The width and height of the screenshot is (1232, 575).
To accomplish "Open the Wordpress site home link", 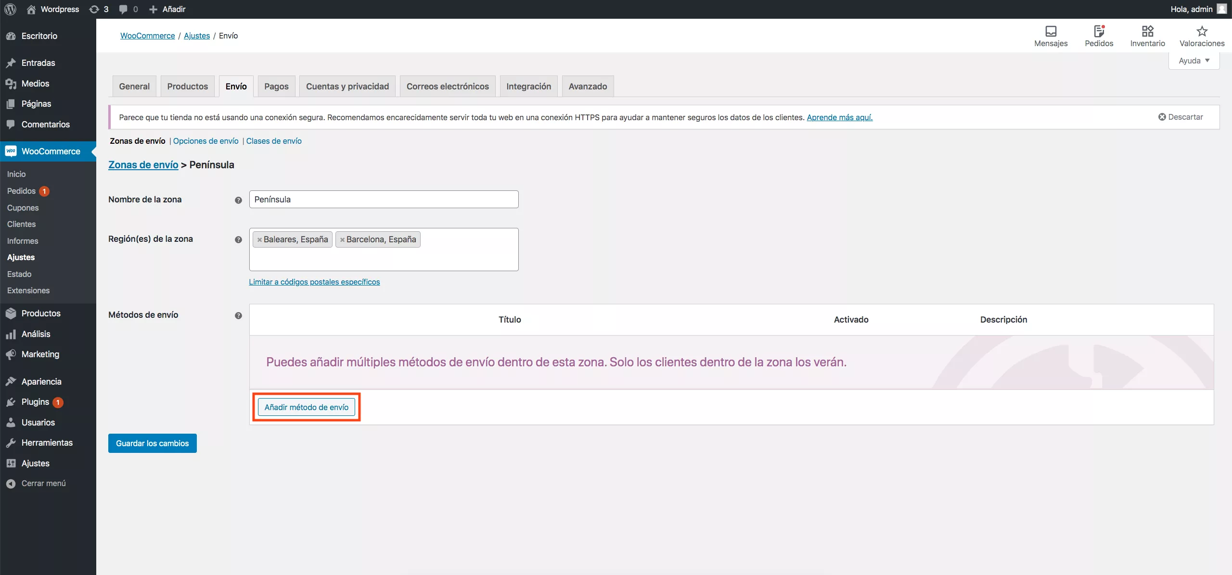I will [x=53, y=9].
